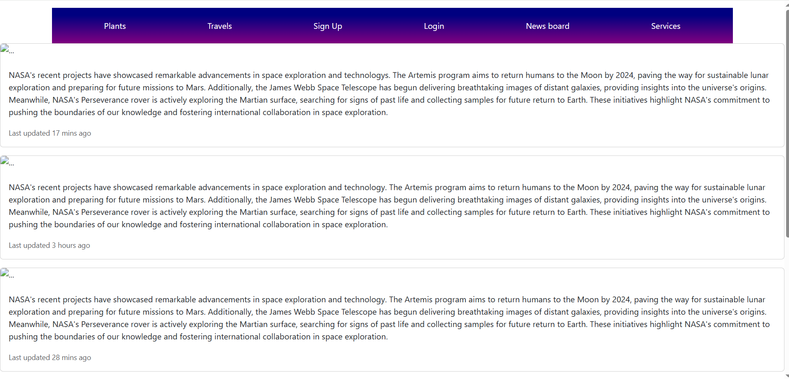Click the broken image icon in the second card
The height and width of the screenshot is (379, 789).
[x=7, y=162]
